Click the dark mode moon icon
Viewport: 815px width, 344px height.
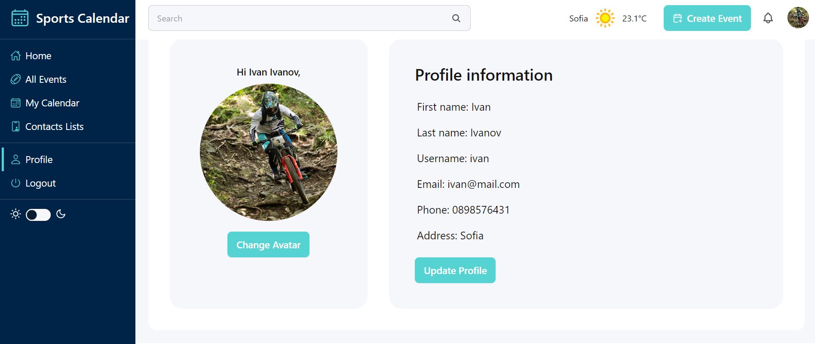(x=61, y=214)
